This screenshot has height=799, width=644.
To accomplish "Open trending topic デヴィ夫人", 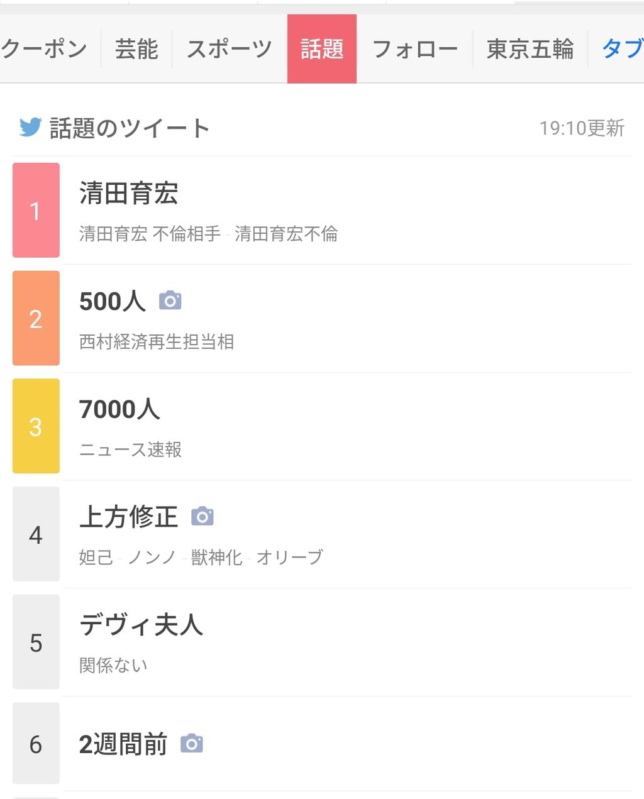I will (x=141, y=625).
